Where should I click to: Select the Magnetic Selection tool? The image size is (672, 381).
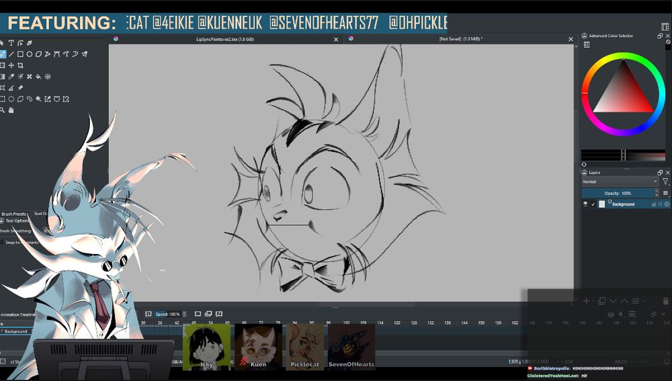tap(66, 99)
